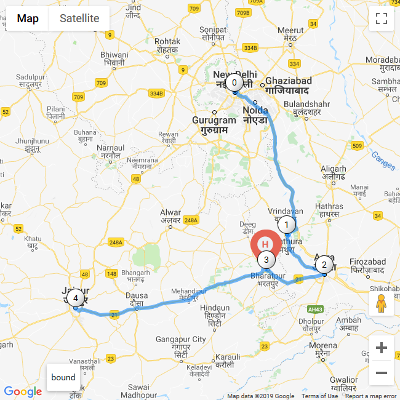400x400 pixels.
Task: Click the bound button
Action: (x=63, y=377)
